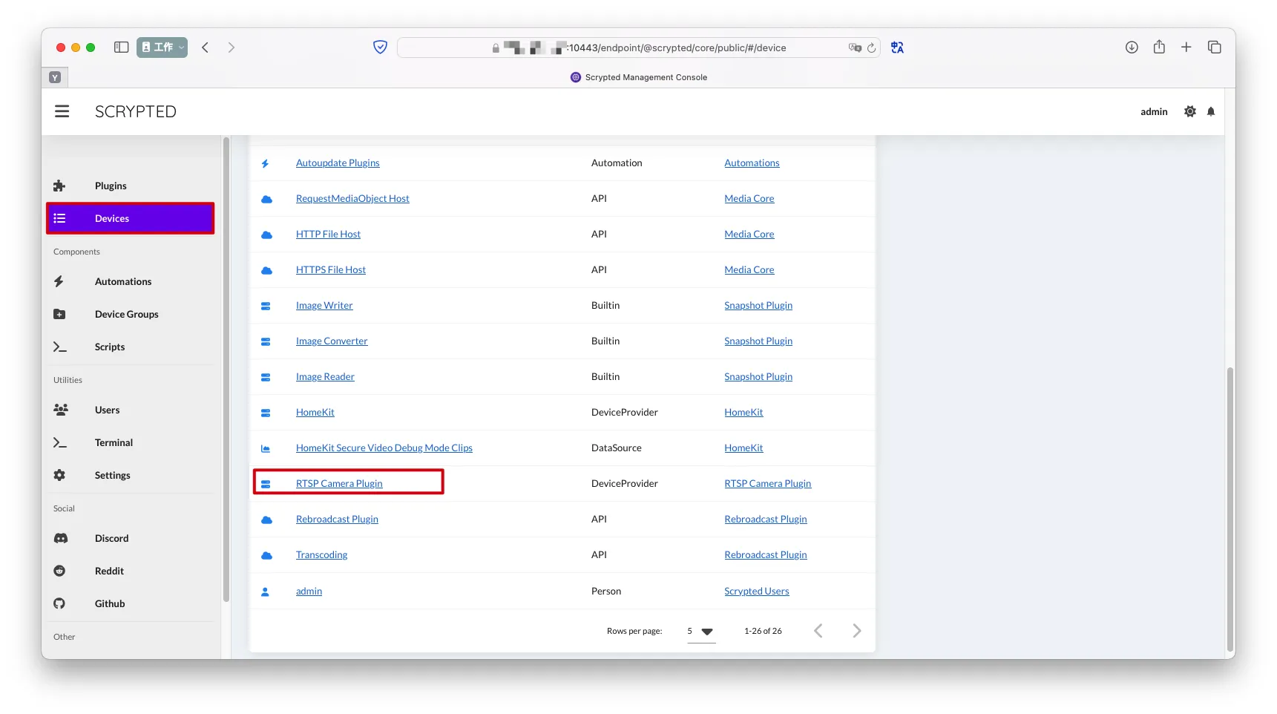Click the privacy shield icon

coord(380,48)
